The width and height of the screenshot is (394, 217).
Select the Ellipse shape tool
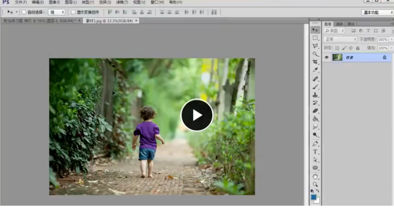coord(315,168)
